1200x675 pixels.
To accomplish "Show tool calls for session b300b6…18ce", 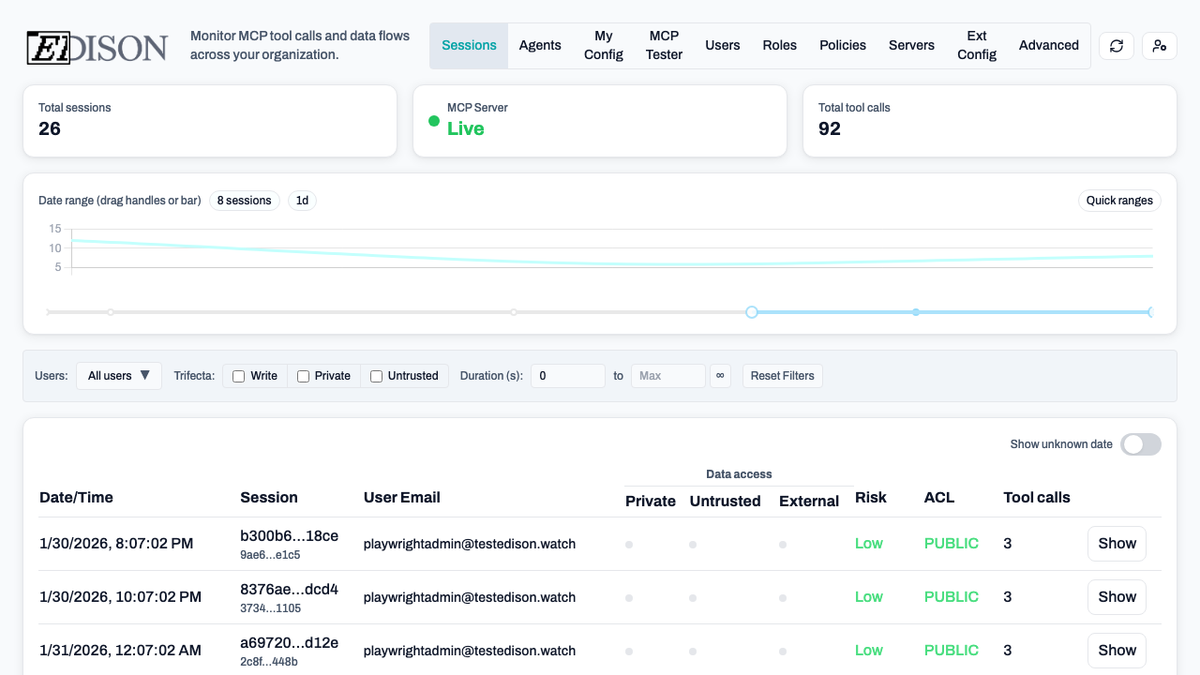I will [1117, 544].
